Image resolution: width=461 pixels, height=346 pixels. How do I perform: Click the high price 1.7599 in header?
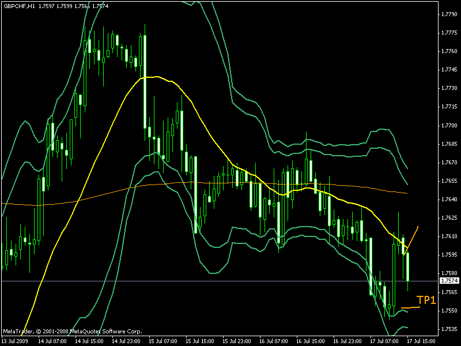[65, 6]
